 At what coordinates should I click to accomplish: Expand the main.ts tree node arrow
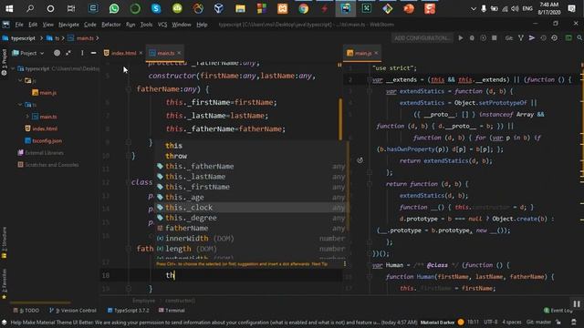(x=27, y=117)
